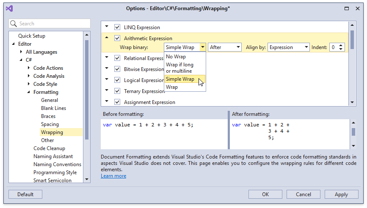The height and width of the screenshot is (208, 367).
Task: Open the Learn more link
Action: click(113, 176)
